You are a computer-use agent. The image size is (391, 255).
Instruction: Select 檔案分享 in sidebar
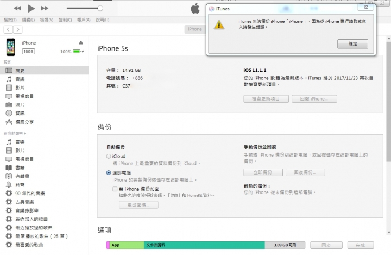tap(44, 122)
